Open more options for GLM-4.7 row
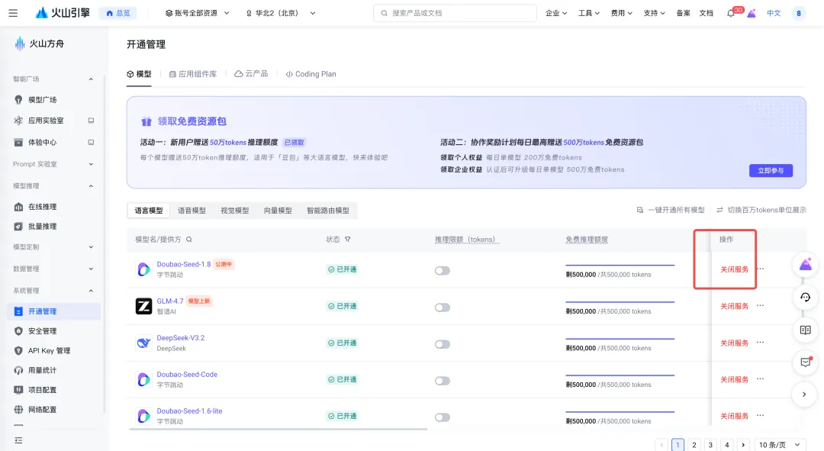The width and height of the screenshot is (824, 451). pos(761,305)
